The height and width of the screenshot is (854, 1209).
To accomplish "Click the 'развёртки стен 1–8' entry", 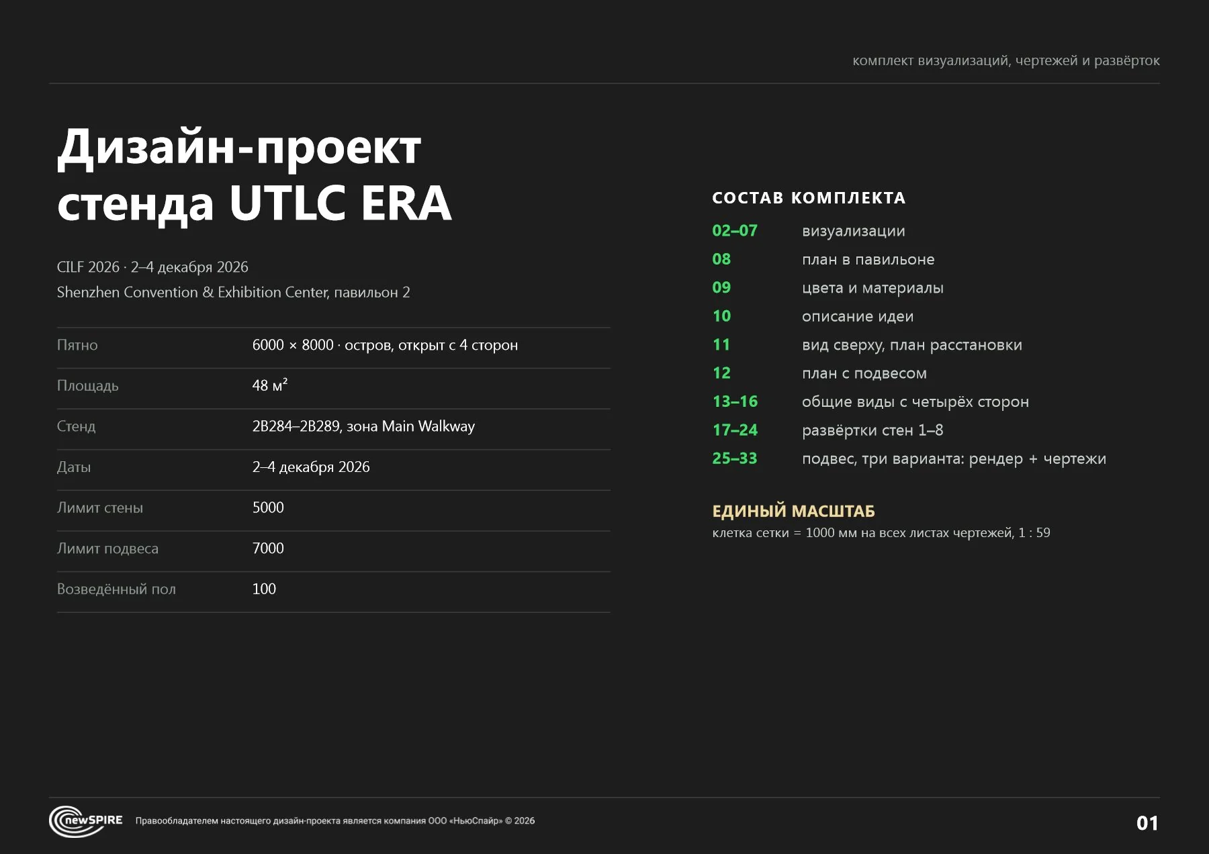I will coord(872,430).
